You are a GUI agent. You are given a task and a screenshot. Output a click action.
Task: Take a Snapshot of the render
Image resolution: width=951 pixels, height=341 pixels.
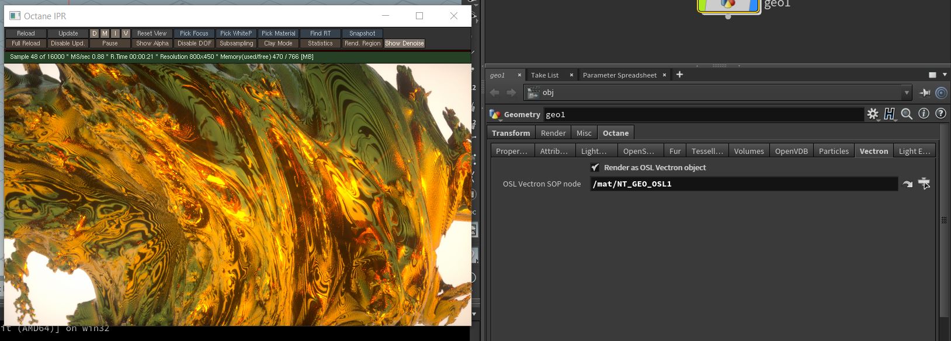pyautogui.click(x=362, y=33)
